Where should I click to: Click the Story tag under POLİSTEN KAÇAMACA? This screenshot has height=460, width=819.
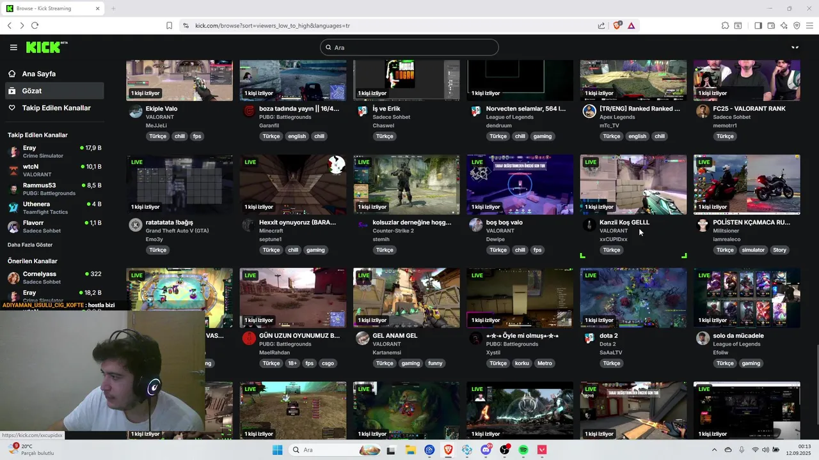779,250
